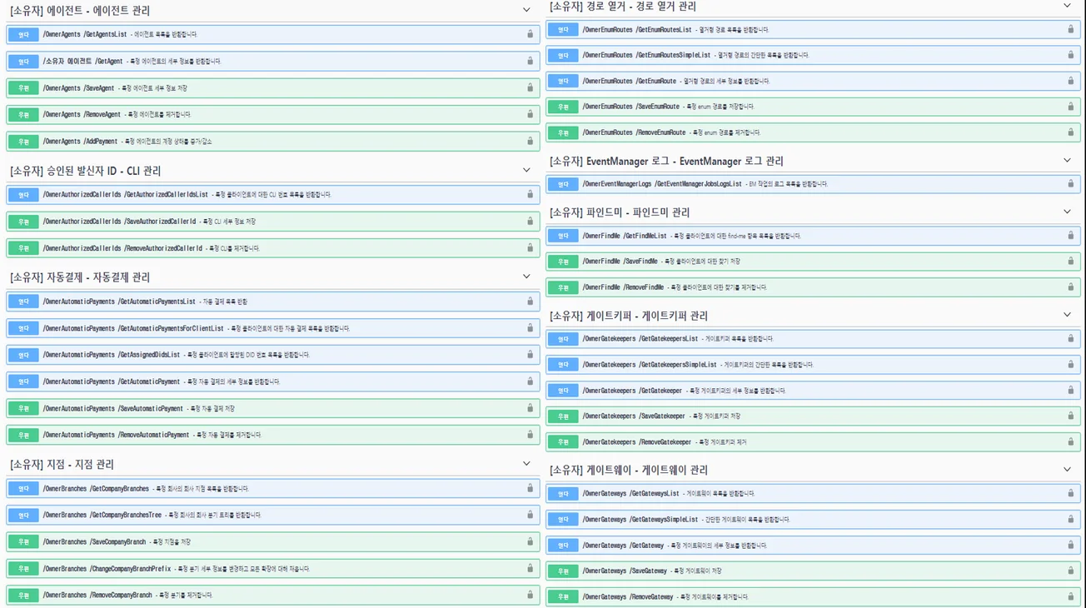
Task: Collapse the 지점 관리 section chevron
Action: pos(526,464)
